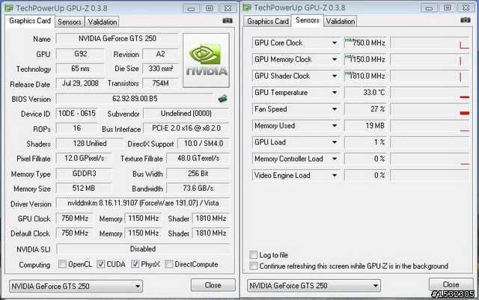Screen dimensions: 479x300
Task: Click the Device ID value 10DE - 0615
Action: point(76,113)
